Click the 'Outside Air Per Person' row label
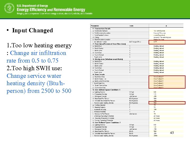 tap(102, 114)
